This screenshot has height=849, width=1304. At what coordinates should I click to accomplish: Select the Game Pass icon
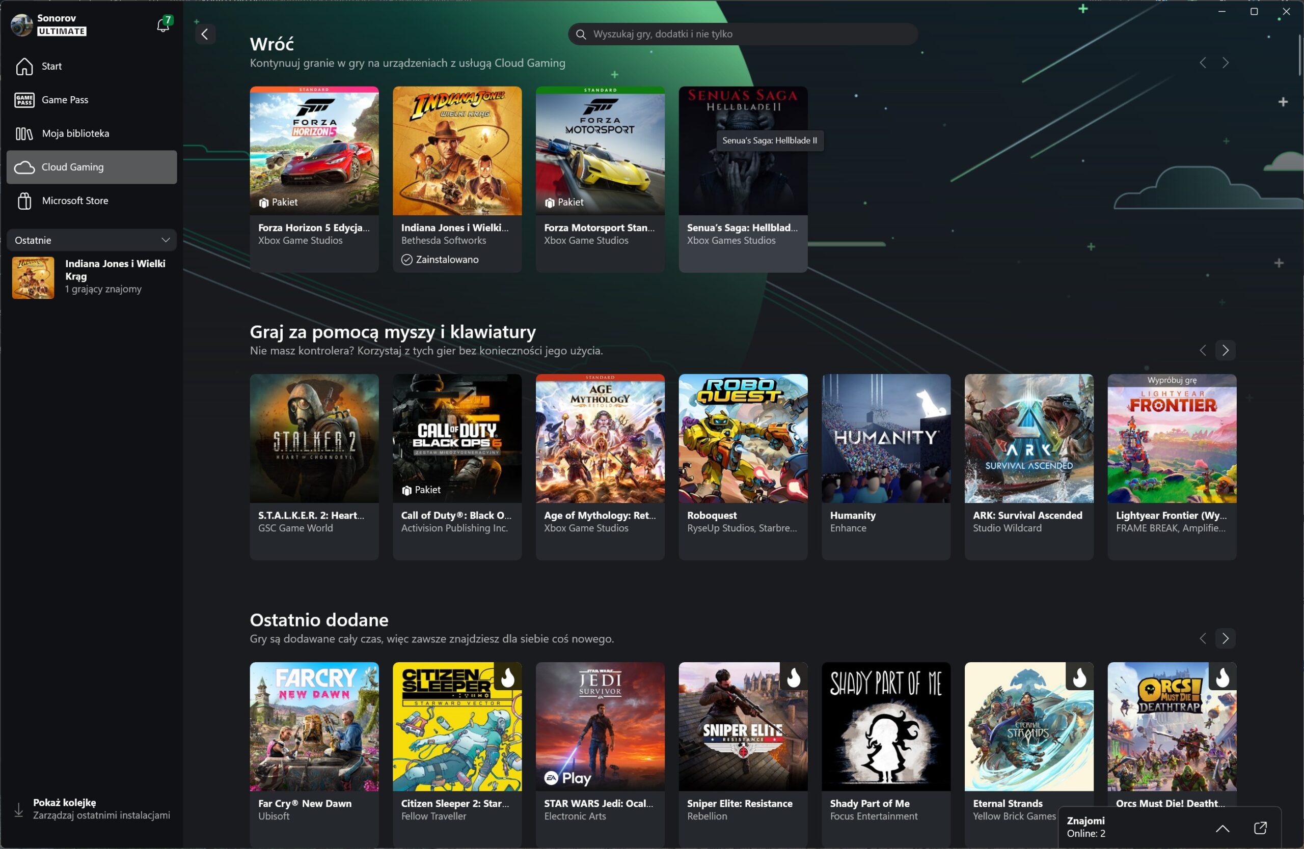click(23, 100)
